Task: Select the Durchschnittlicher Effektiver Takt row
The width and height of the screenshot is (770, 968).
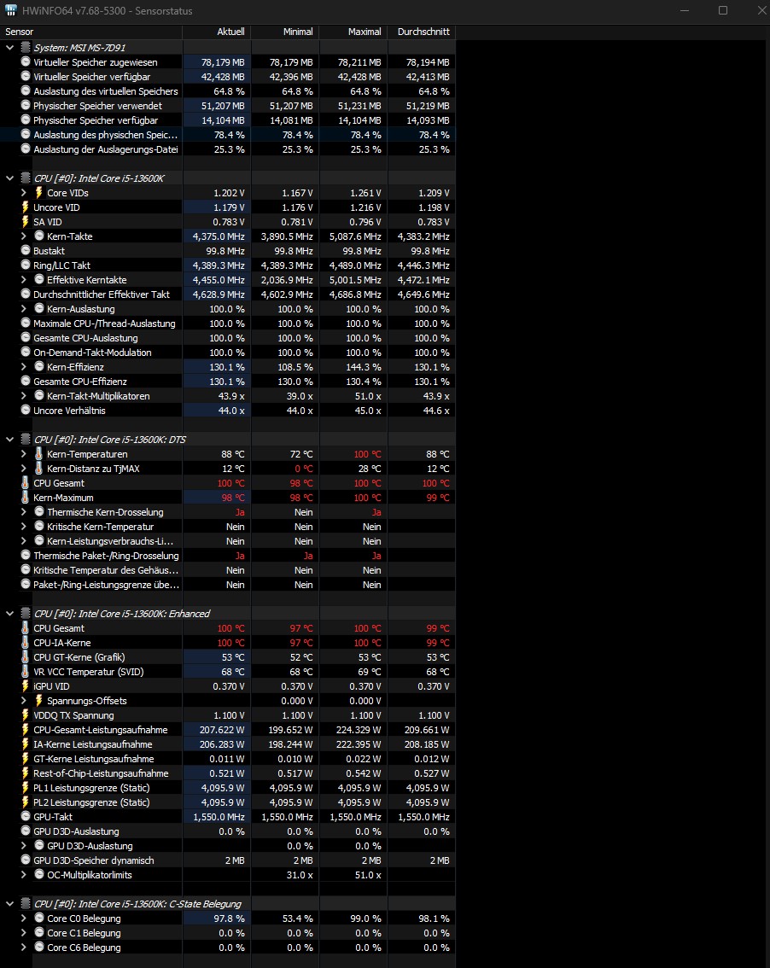Action: pos(228,294)
